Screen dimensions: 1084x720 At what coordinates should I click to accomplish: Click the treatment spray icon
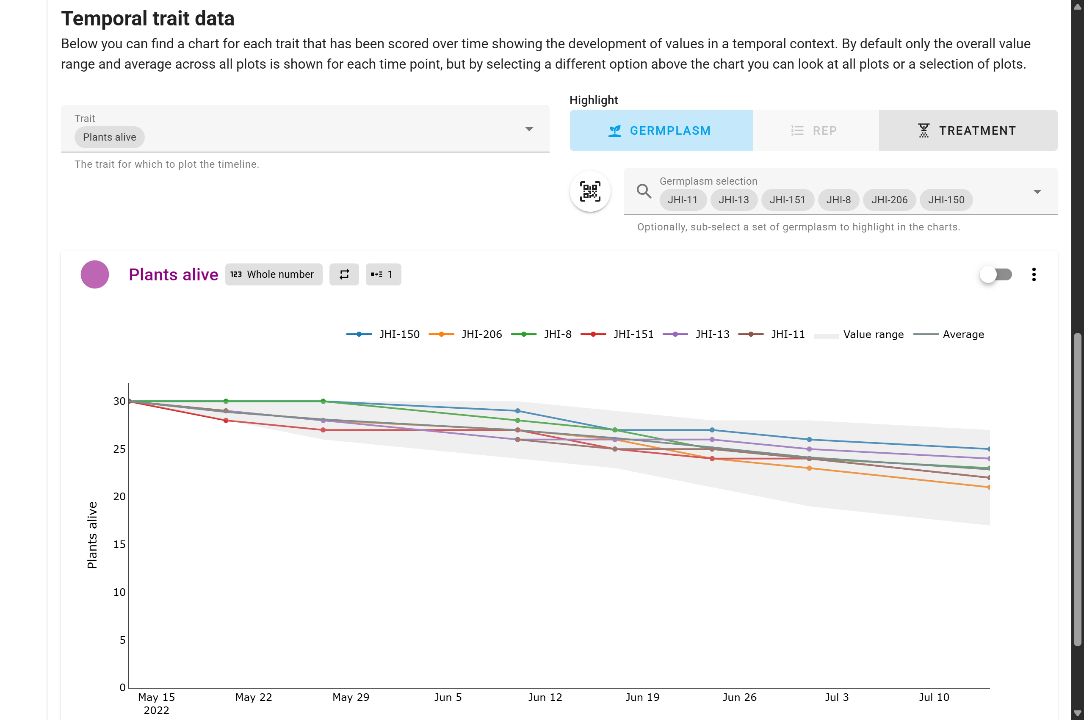click(x=924, y=130)
